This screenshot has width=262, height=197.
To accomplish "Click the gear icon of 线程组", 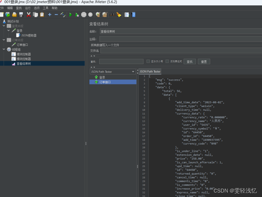I will click(9, 50).
